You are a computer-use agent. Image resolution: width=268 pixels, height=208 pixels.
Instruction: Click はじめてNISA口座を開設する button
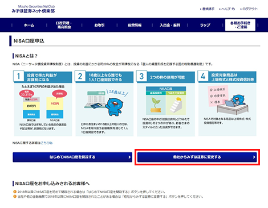tap(72, 157)
